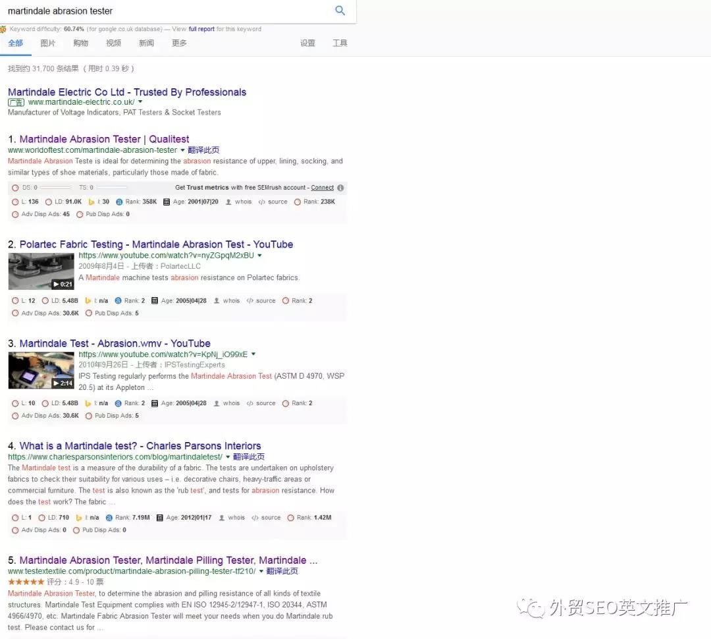Click the DS: 0 score bar
This screenshot has width=711, height=639.
pyautogui.click(x=55, y=188)
